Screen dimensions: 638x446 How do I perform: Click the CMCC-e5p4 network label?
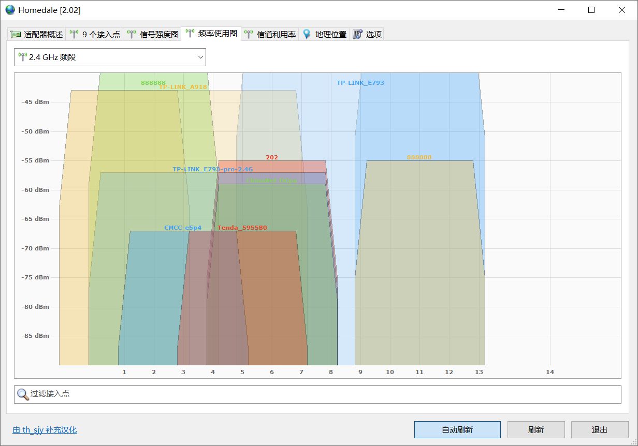(x=183, y=228)
